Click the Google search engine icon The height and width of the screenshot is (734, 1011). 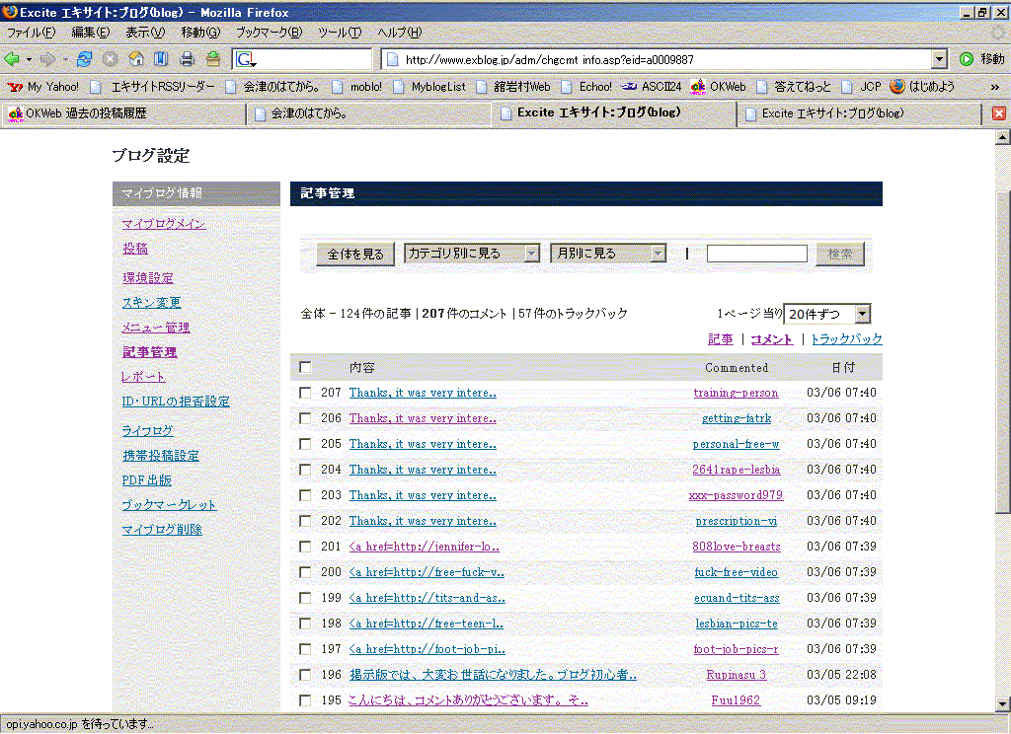tap(246, 59)
